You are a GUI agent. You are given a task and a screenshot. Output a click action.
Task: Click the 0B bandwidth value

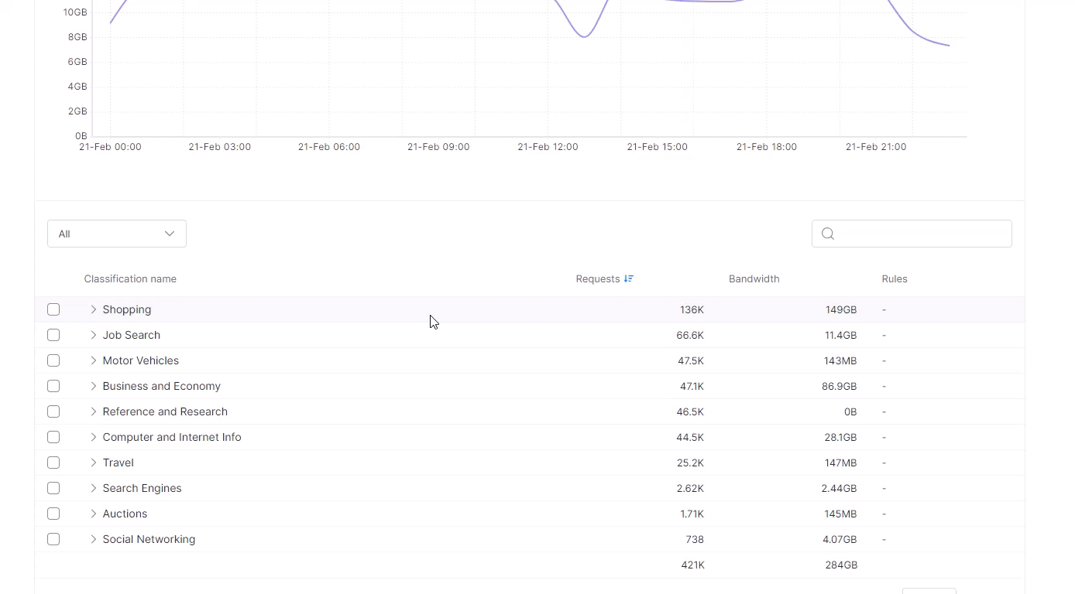coord(850,411)
